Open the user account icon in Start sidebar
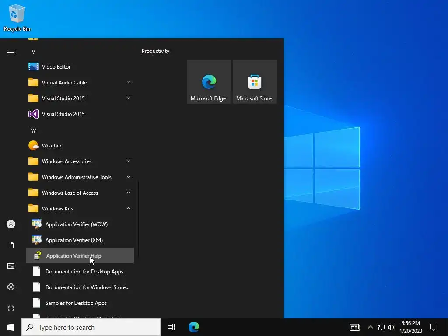The height and width of the screenshot is (336, 448). pos(11,224)
